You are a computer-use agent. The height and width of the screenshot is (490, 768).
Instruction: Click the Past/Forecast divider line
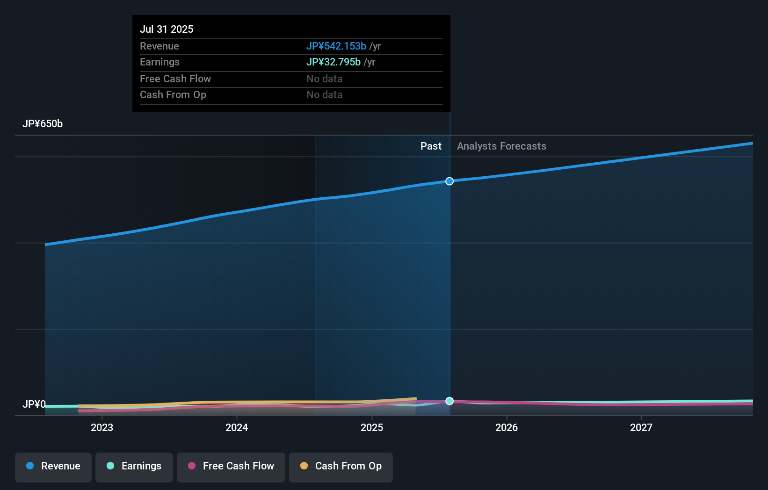pyautogui.click(x=449, y=281)
